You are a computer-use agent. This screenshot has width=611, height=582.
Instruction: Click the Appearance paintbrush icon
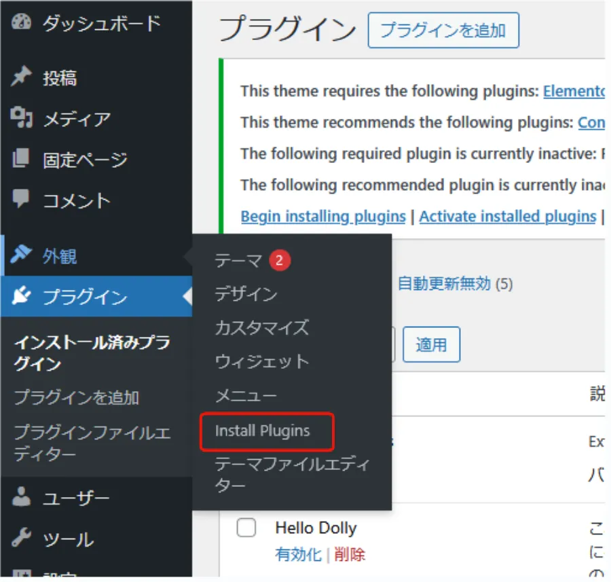pyautogui.click(x=22, y=256)
